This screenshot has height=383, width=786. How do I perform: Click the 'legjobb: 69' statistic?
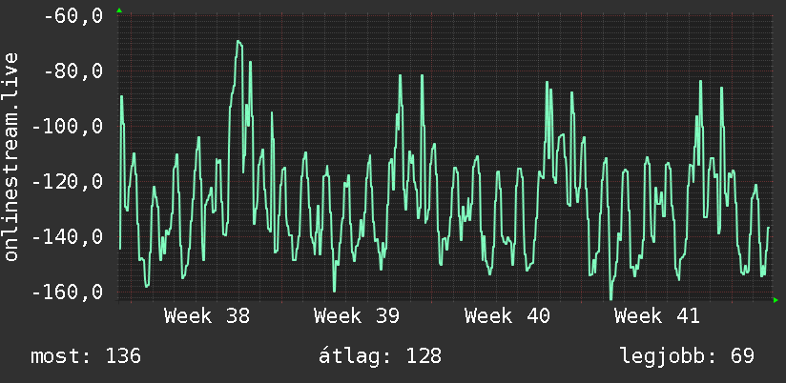pos(687,356)
